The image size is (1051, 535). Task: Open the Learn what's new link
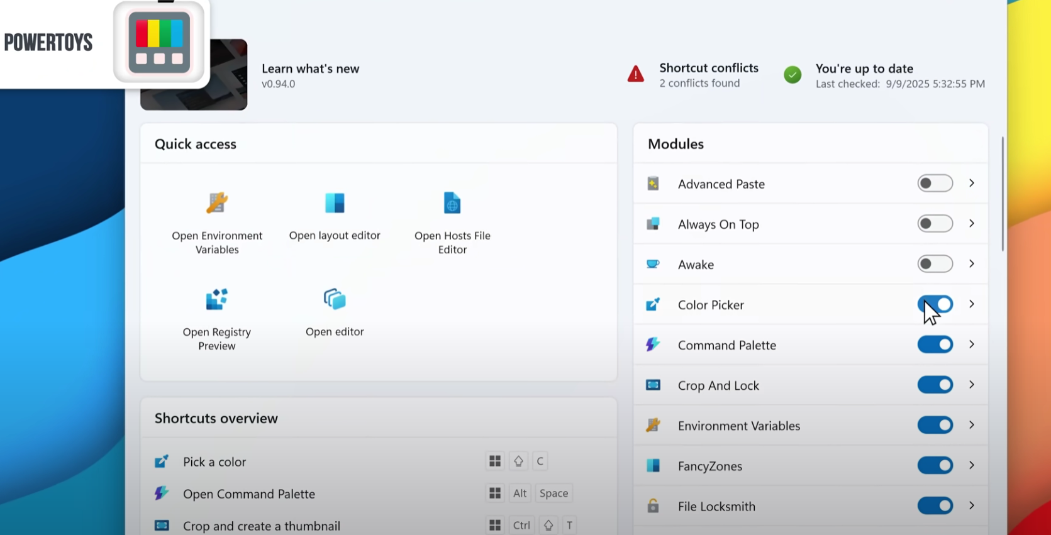tap(310, 69)
